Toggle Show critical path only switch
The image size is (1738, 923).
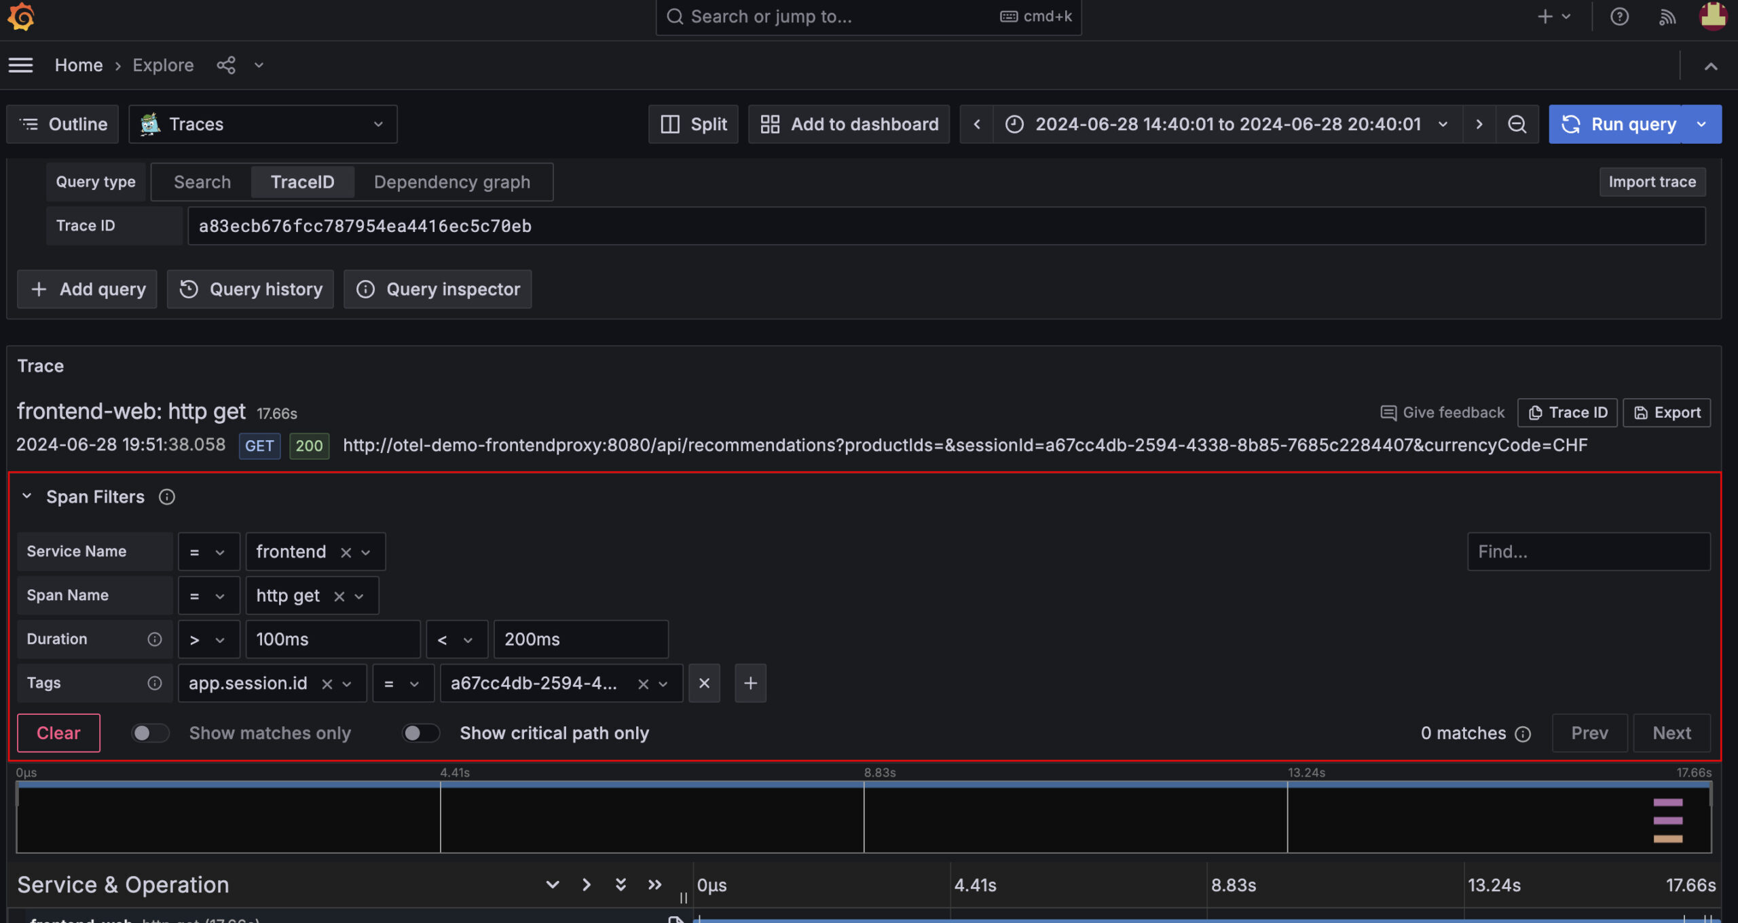(420, 732)
